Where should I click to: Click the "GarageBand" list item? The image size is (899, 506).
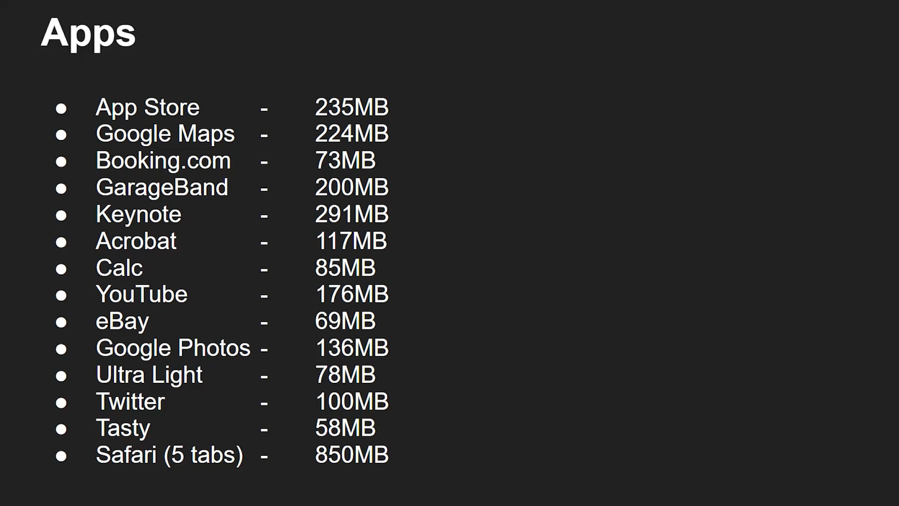click(162, 187)
